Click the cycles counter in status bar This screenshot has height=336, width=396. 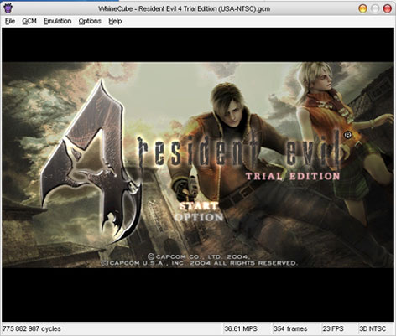pos(32,328)
